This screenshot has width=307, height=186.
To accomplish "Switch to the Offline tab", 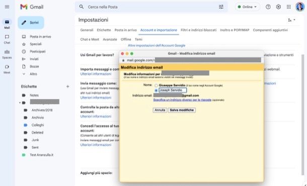I will [x=126, y=39].
